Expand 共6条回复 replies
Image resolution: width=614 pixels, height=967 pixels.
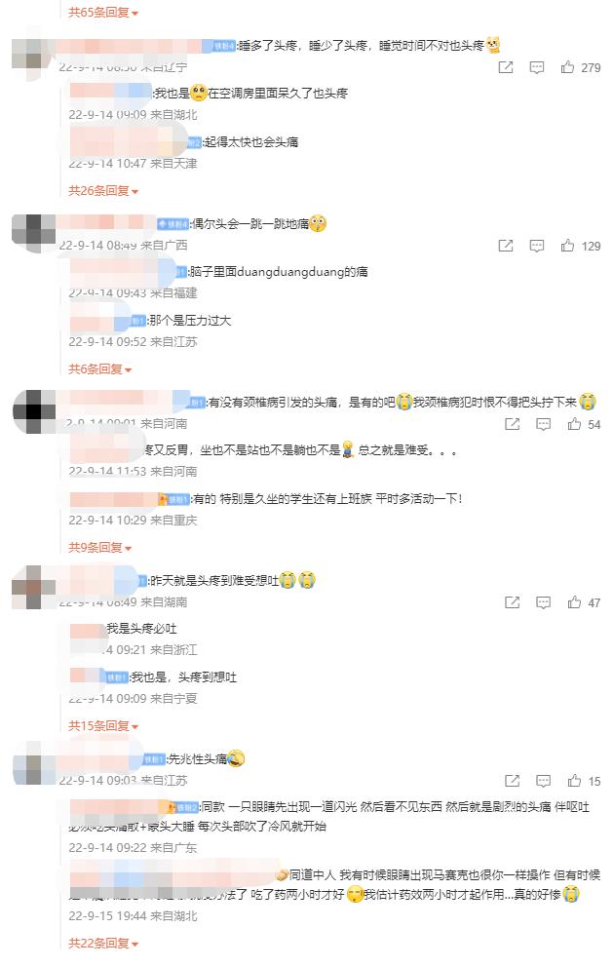coord(99,368)
